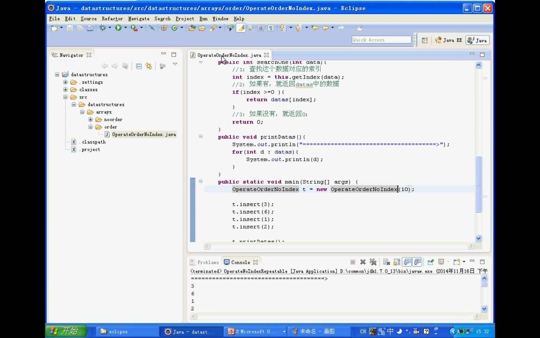This screenshot has width=540, height=338.
Task: Open the Source menu
Action: 89,19
